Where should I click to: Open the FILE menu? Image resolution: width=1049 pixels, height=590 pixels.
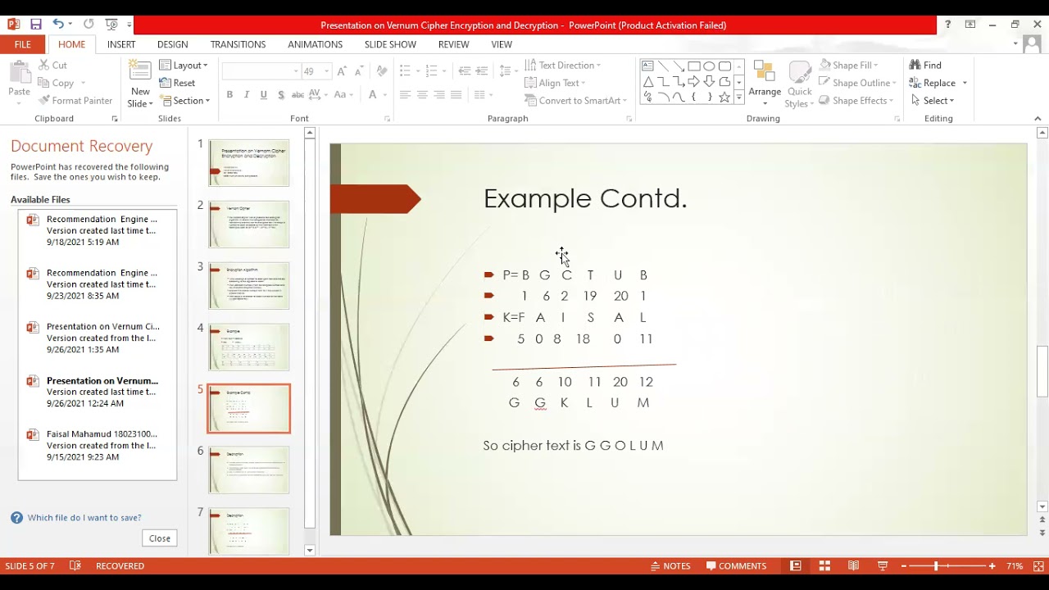click(22, 44)
